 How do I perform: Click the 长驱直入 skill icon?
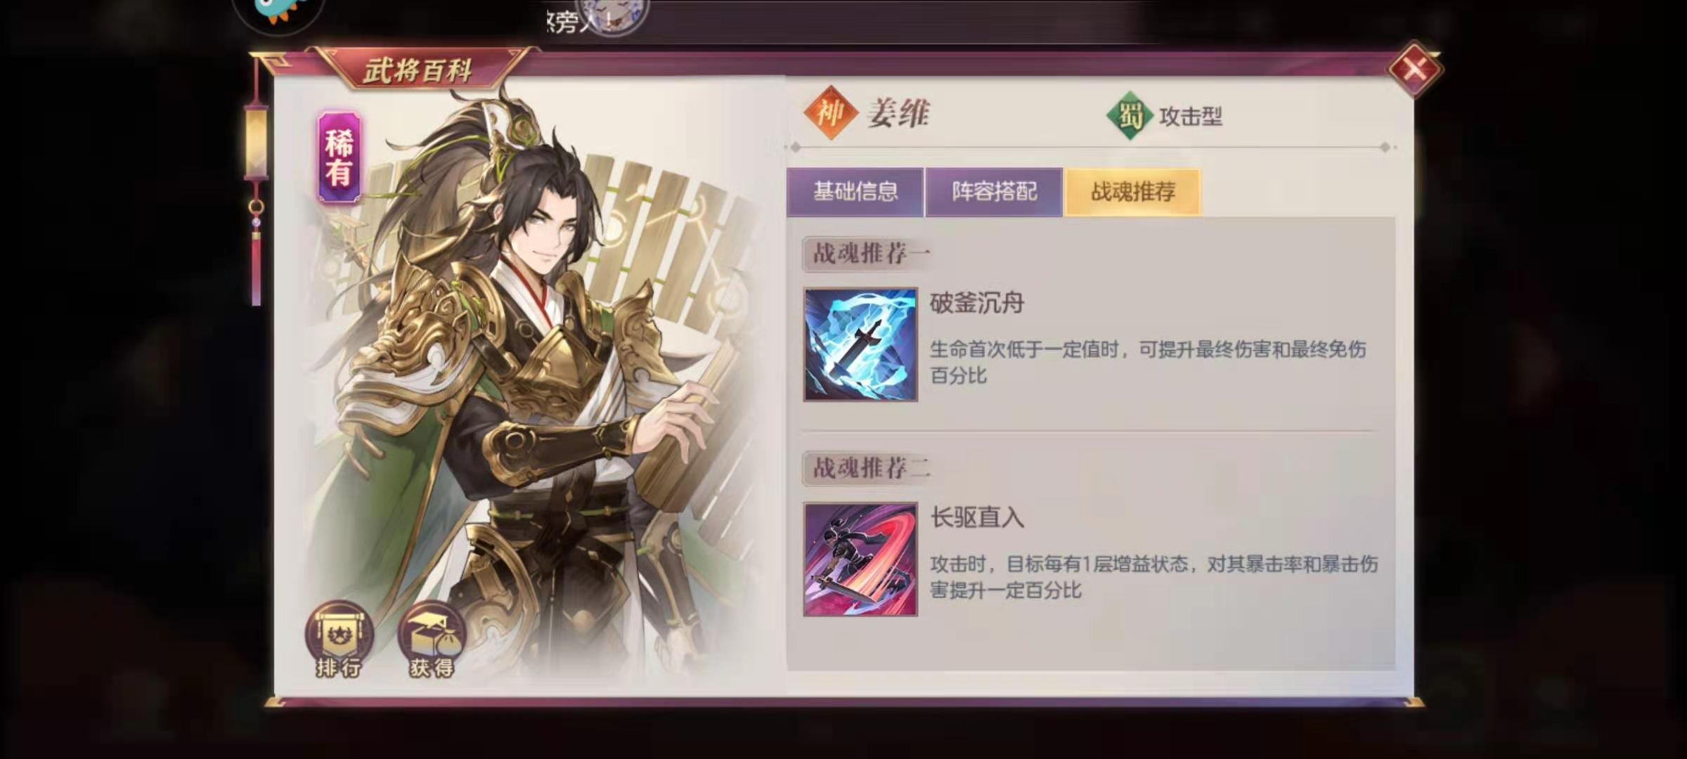860,559
